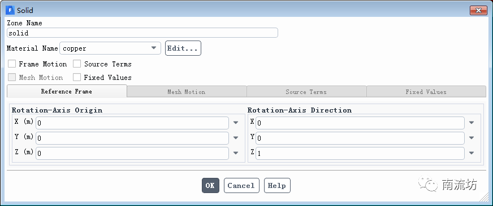
Task: Open Help for the Solid dialog
Action: 277,186
